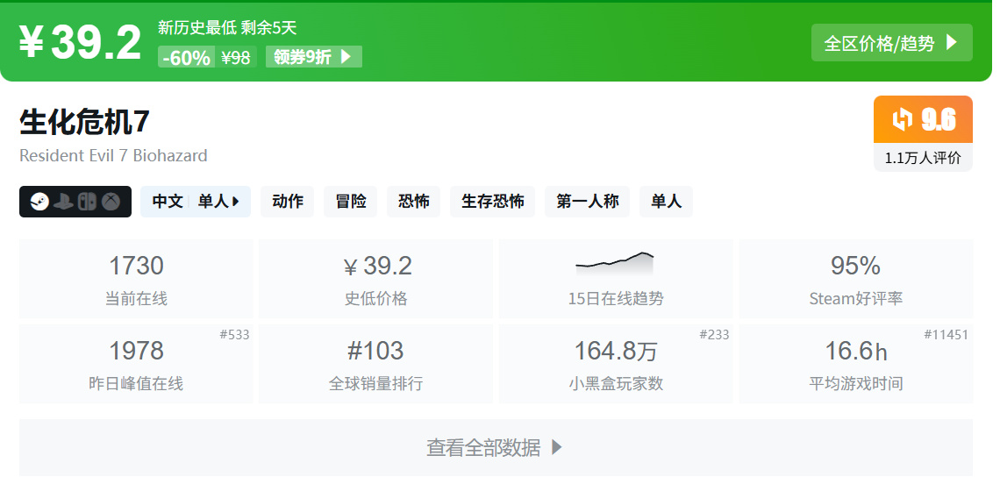Click the Heybox 9.6 rating badge

923,119
